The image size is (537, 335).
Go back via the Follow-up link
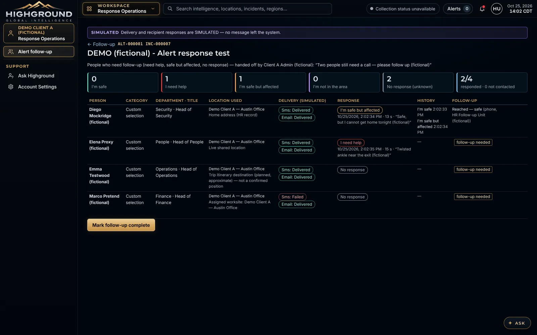pos(101,44)
